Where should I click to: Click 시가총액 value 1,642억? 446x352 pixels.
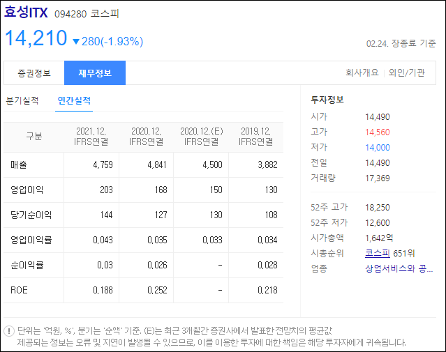tap(379, 238)
